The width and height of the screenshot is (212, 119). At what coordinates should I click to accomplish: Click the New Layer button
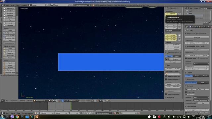point(173,62)
